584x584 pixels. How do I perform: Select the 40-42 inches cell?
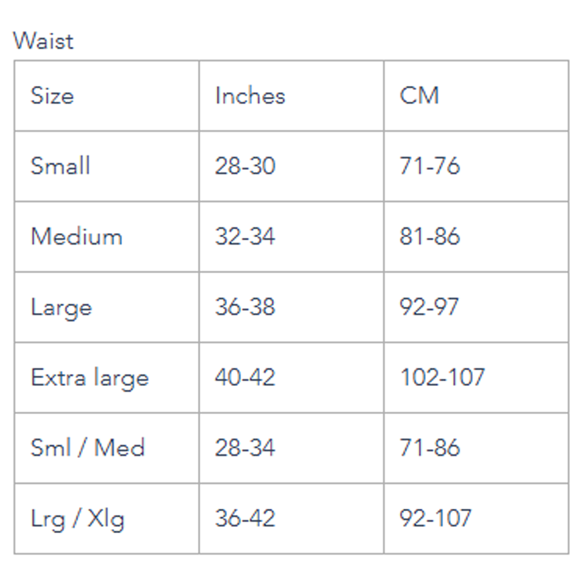click(x=245, y=378)
